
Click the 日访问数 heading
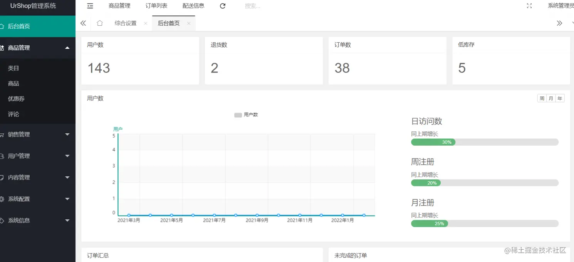(426, 121)
